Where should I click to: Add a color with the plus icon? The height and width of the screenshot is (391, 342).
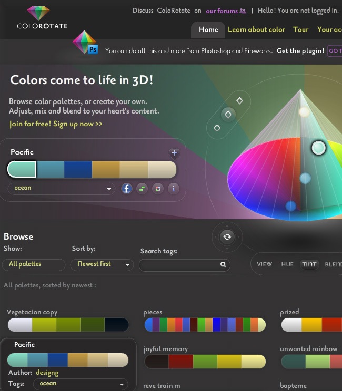[x=174, y=153]
